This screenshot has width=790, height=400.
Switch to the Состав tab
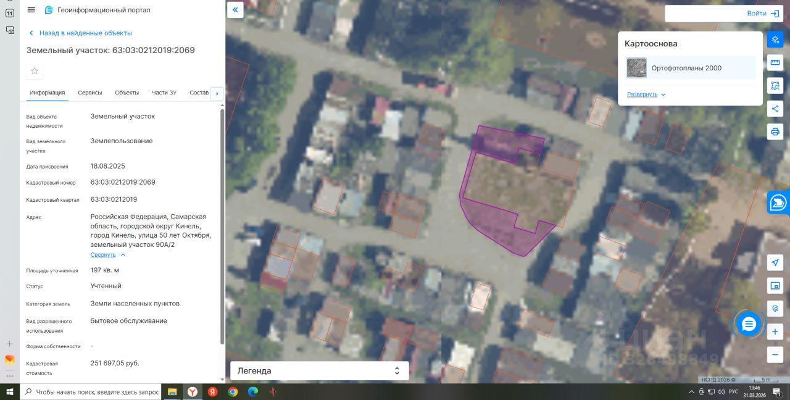point(199,93)
